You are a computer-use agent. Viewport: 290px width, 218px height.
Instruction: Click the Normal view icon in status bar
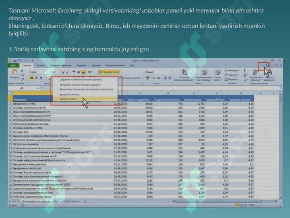237,205
